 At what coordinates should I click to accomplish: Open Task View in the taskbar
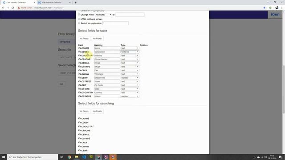click(x=62, y=157)
